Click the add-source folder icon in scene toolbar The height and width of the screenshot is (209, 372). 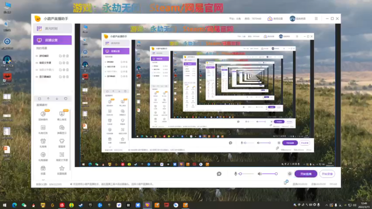40,98
